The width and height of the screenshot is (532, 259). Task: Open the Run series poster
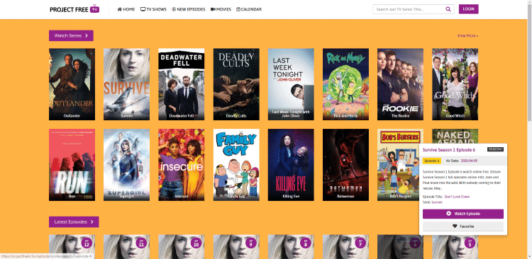(x=72, y=165)
